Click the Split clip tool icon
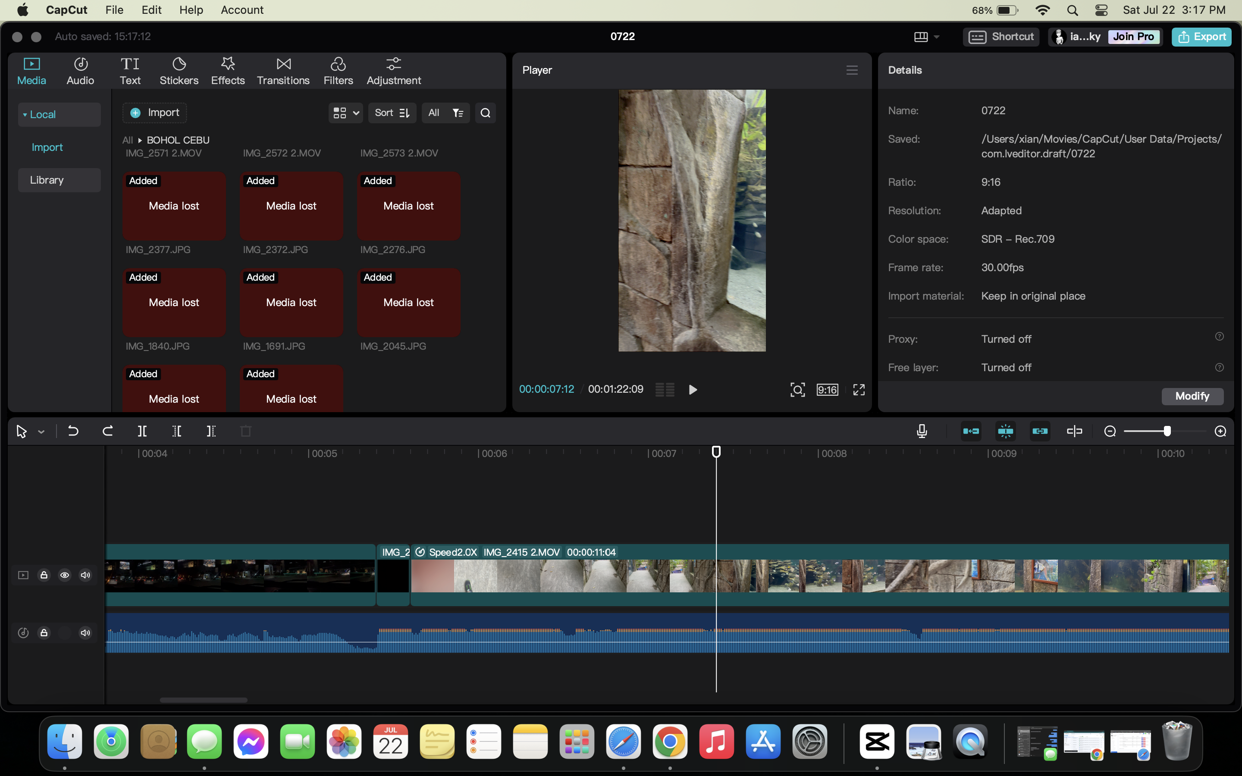This screenshot has width=1242, height=776. [x=142, y=431]
